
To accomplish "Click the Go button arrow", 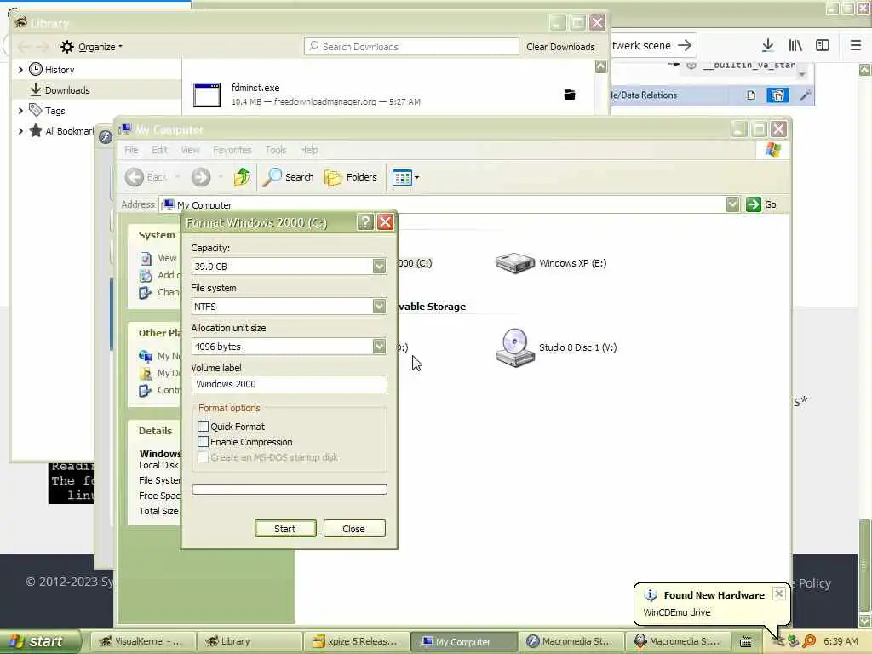I will pos(754,204).
